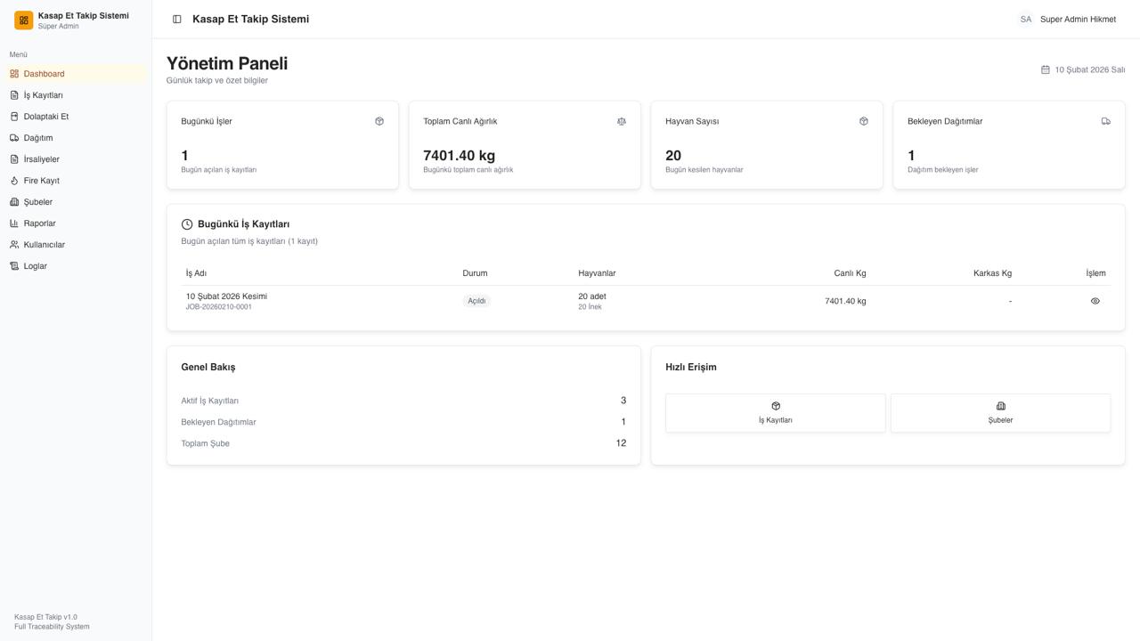Click the Fire Kayıt flame icon

coord(14,181)
